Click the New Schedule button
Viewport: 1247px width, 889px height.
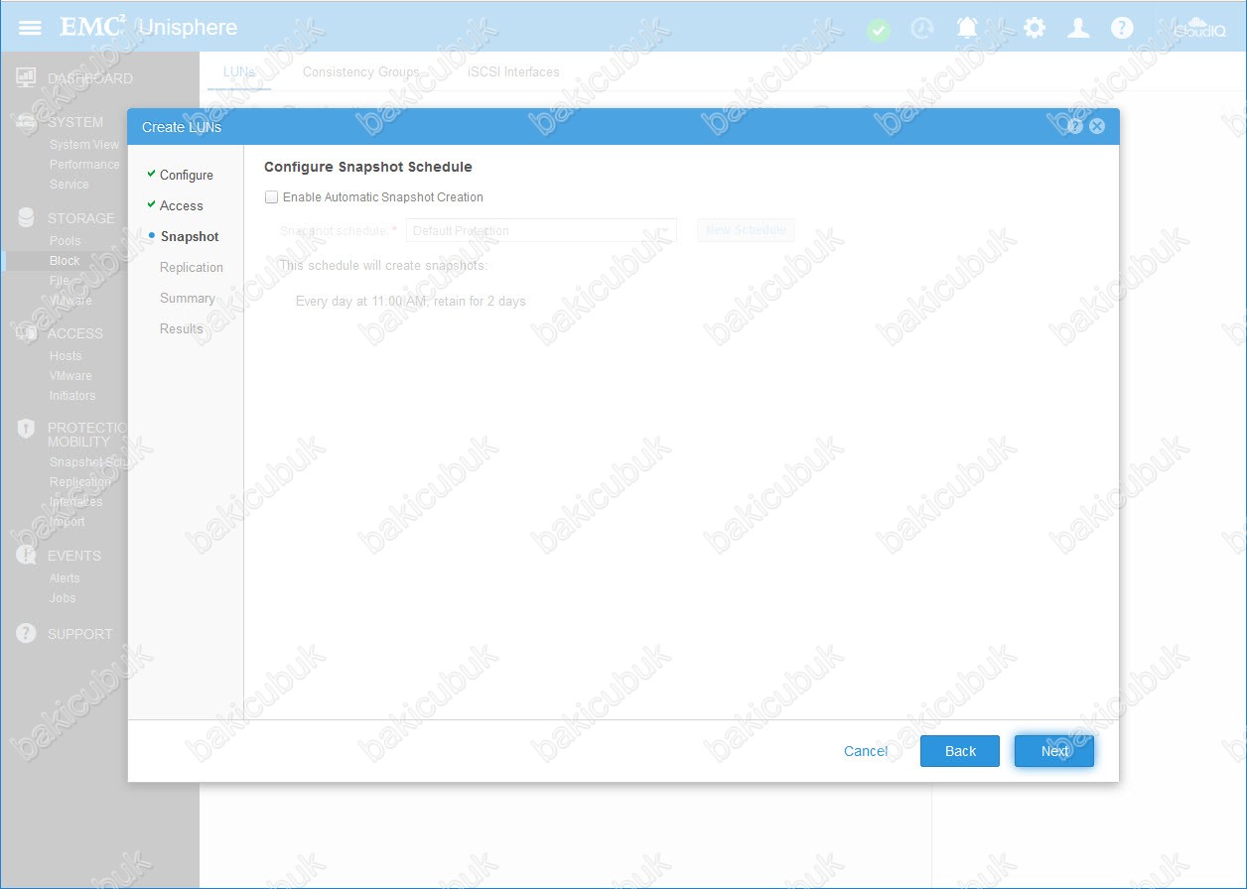coord(746,230)
